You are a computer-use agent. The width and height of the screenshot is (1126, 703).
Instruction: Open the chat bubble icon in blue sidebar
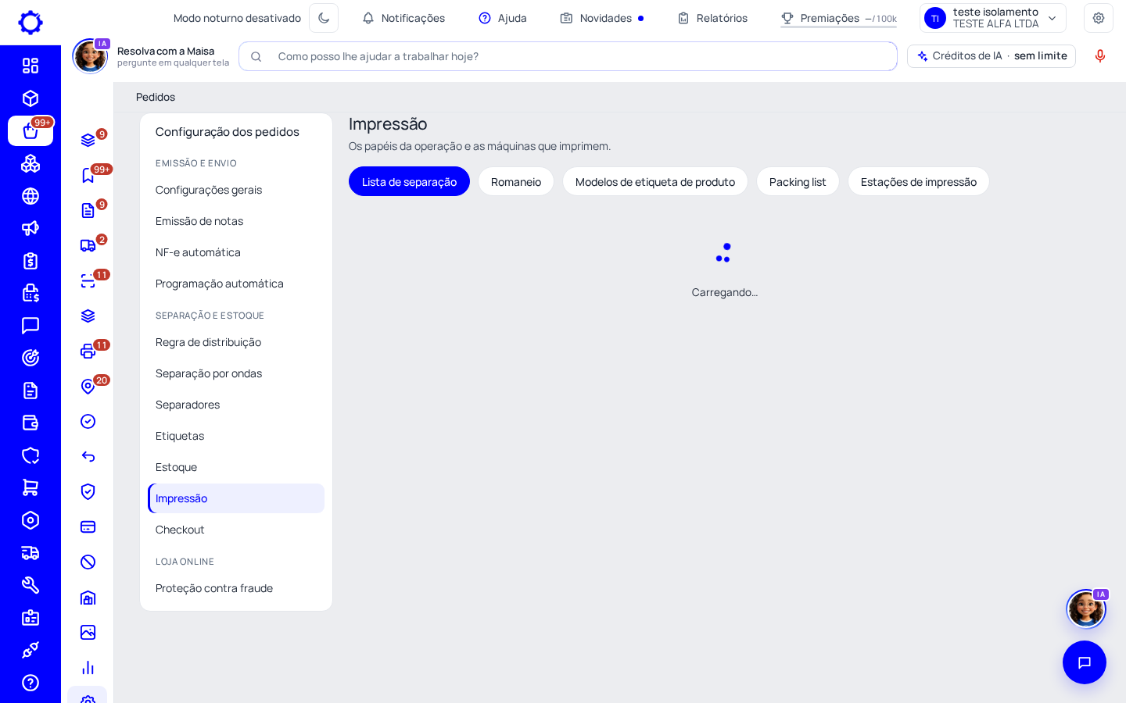pyautogui.click(x=30, y=326)
